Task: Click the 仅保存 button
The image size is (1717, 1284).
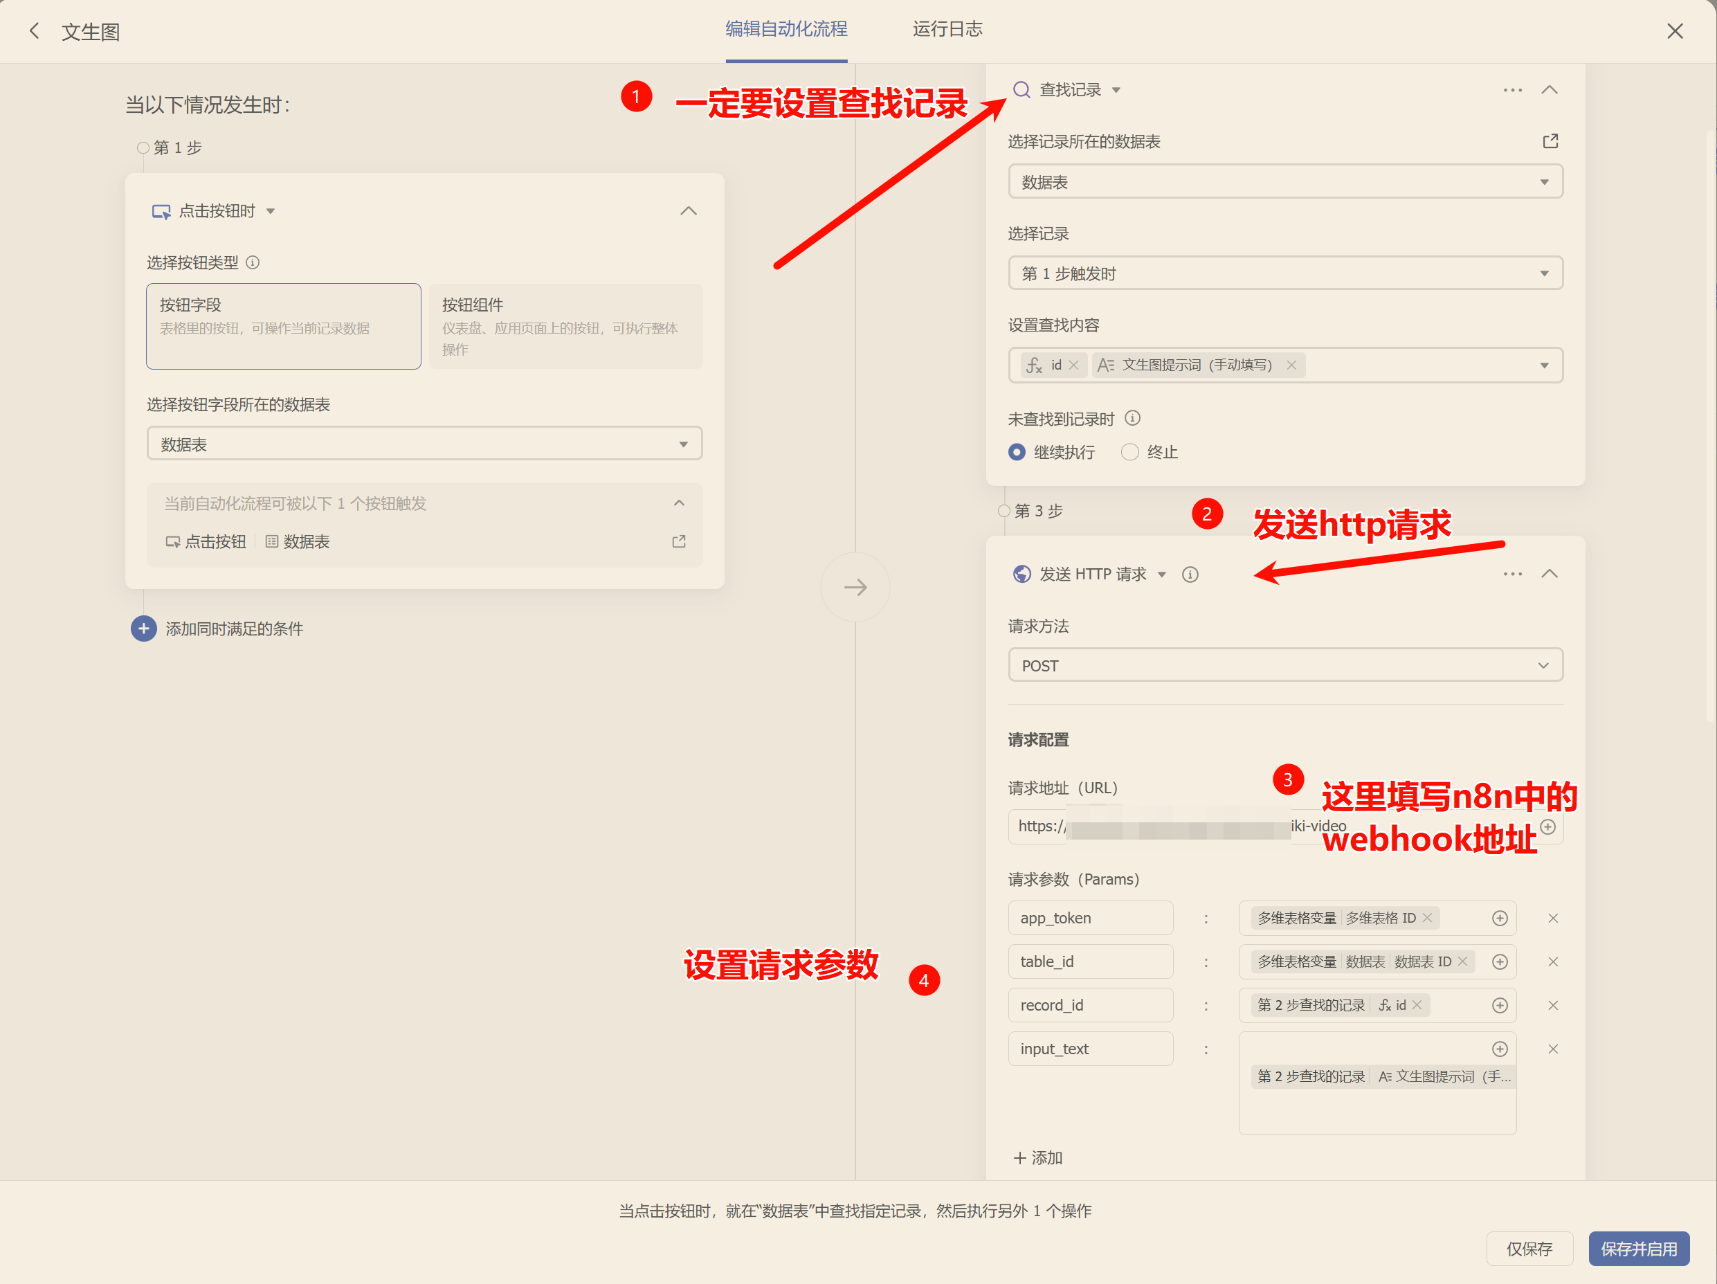Action: click(1530, 1248)
